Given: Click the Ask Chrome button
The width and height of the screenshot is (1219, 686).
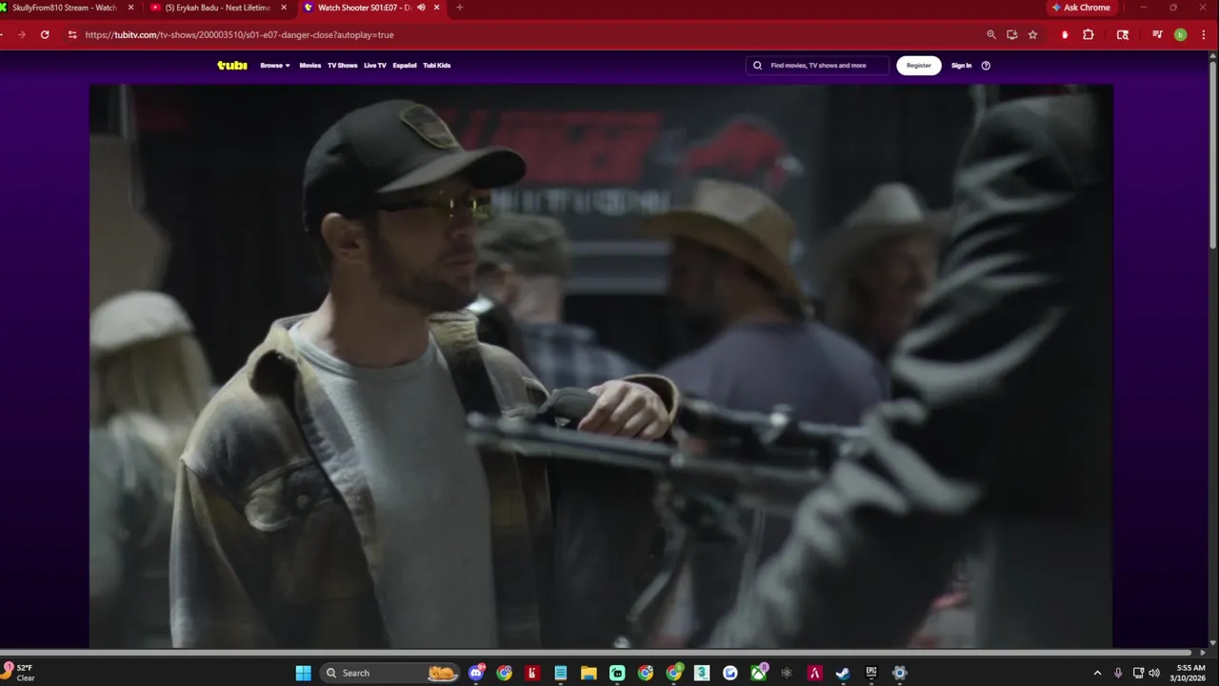Looking at the screenshot, I should click(1082, 8).
